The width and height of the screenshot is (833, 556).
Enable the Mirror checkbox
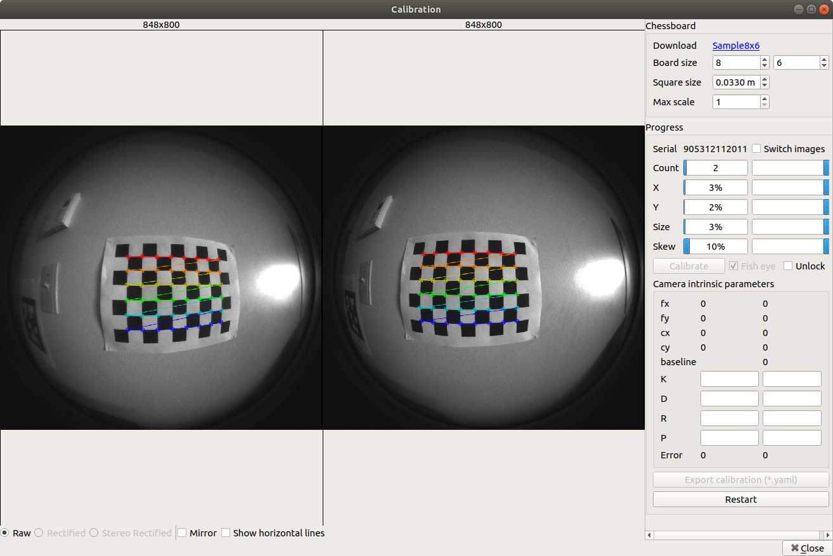(183, 533)
